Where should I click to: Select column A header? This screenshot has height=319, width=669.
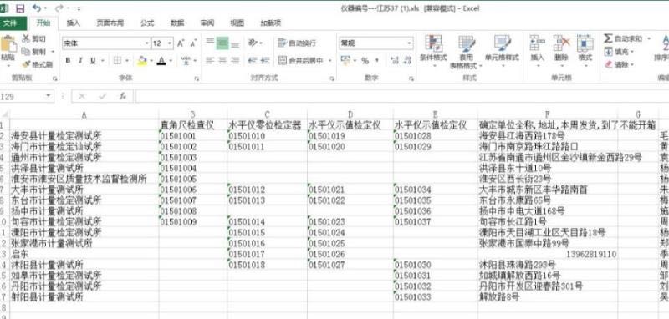(84, 114)
